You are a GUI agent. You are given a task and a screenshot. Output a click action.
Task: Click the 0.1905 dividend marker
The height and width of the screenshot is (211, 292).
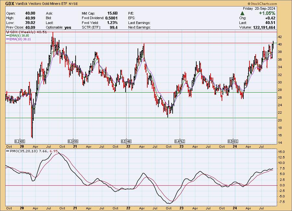20,142
